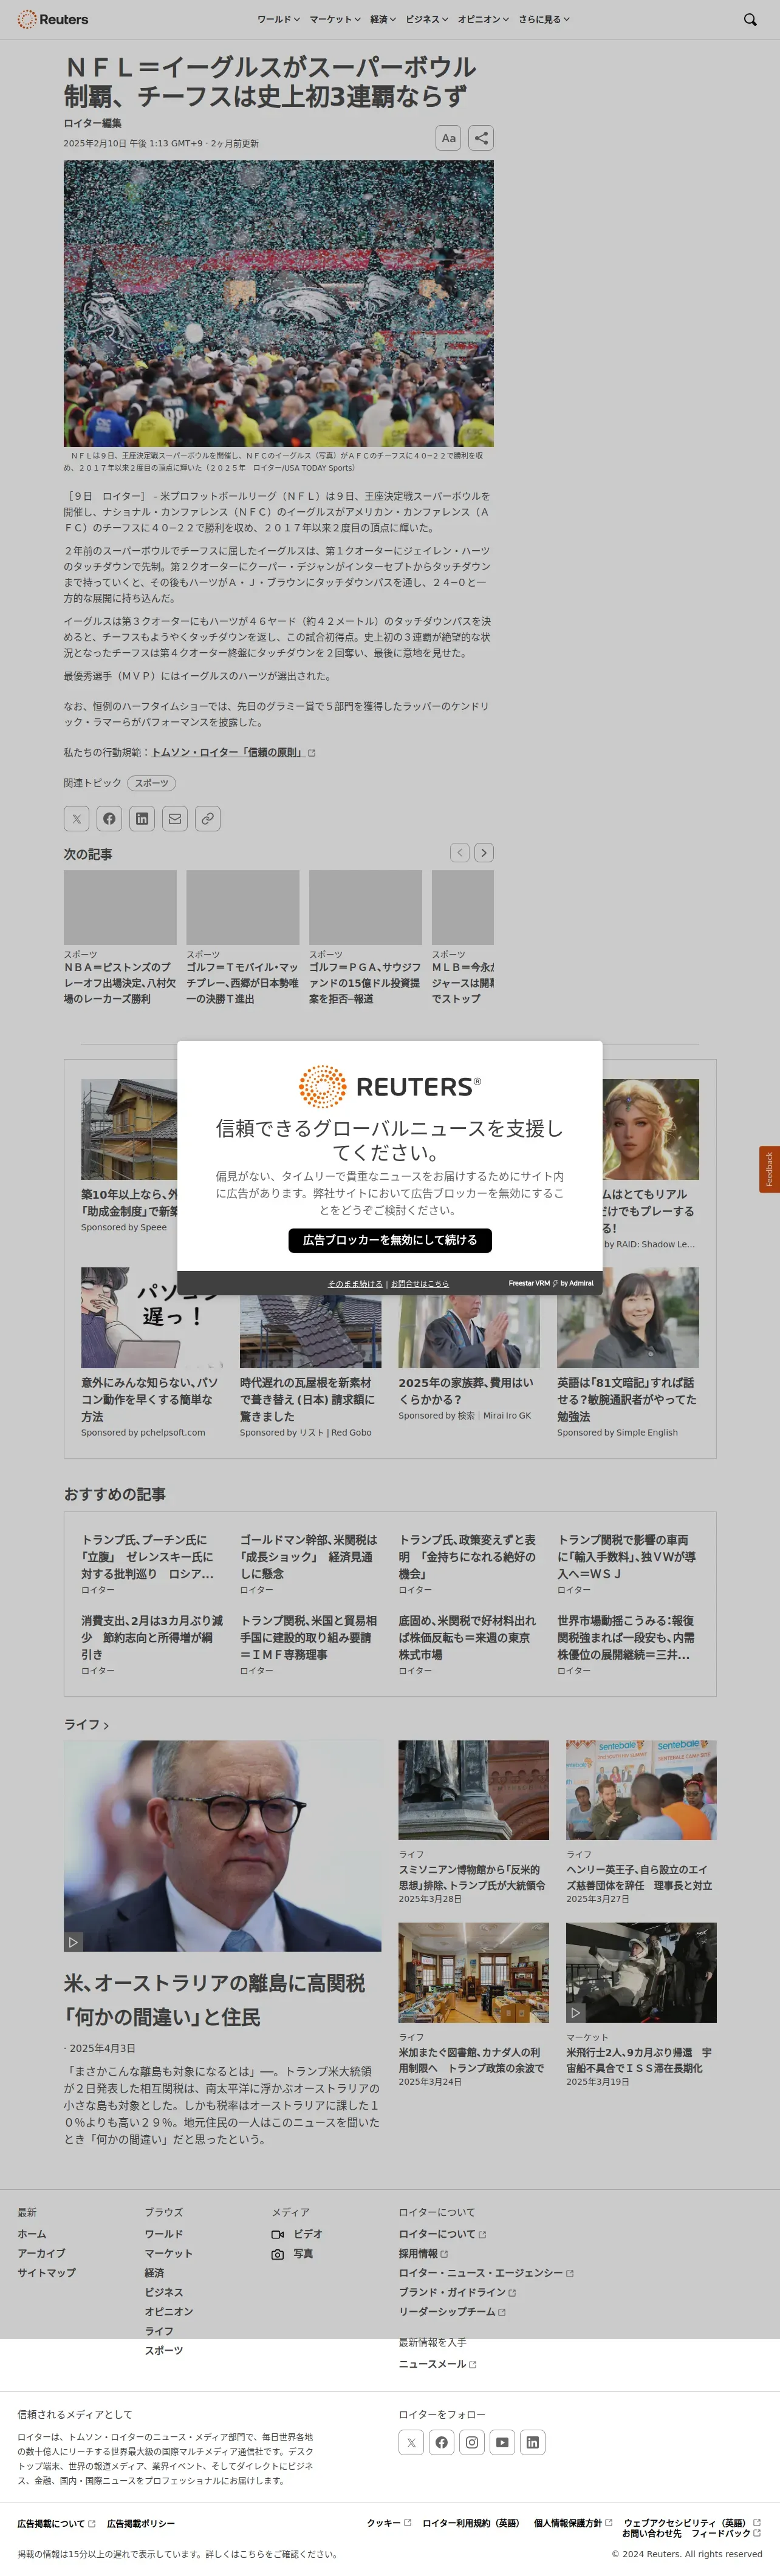Open 米、オーストラリアの離島に高関税 headline
The image size is (780, 2576).
[214, 2000]
